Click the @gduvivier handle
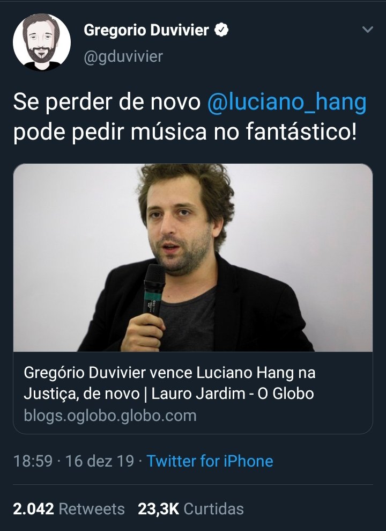The height and width of the screenshot is (531, 386). pos(123,56)
